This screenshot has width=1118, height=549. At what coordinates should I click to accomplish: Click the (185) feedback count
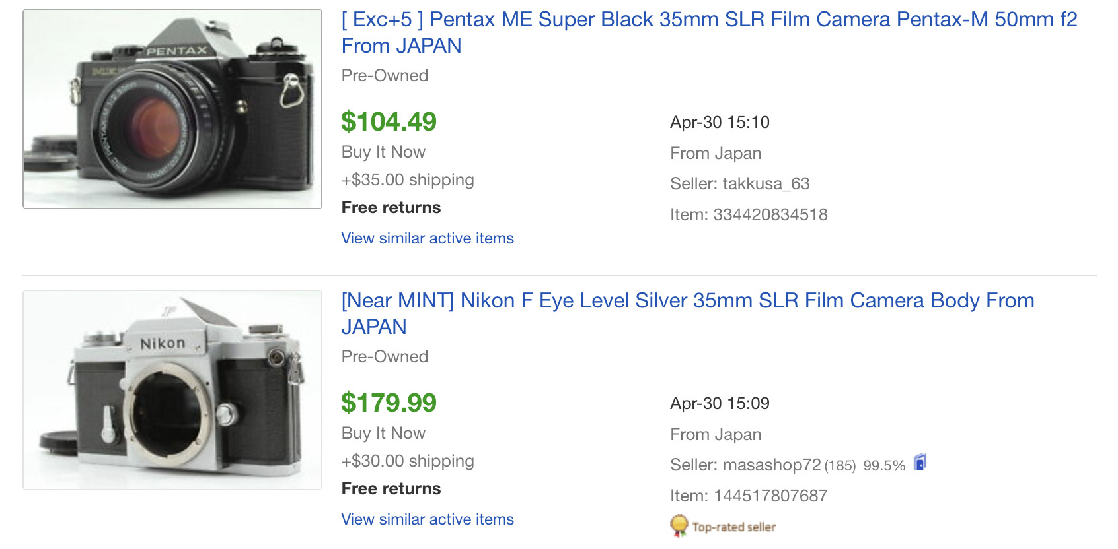[840, 465]
